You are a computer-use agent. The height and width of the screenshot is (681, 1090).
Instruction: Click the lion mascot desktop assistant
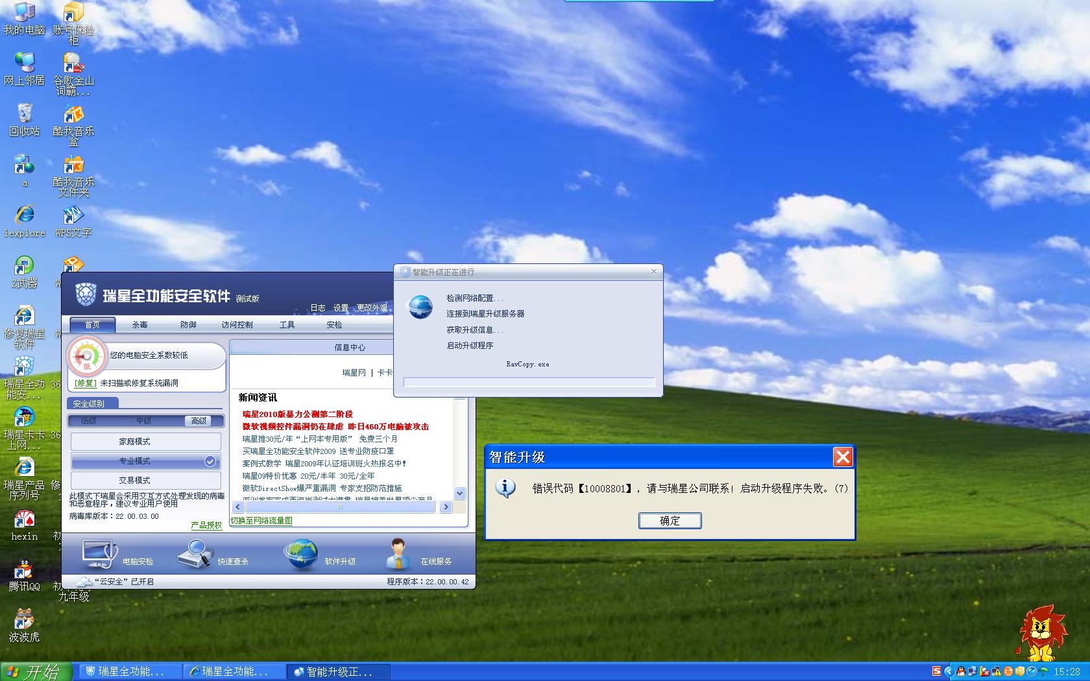point(1042,632)
